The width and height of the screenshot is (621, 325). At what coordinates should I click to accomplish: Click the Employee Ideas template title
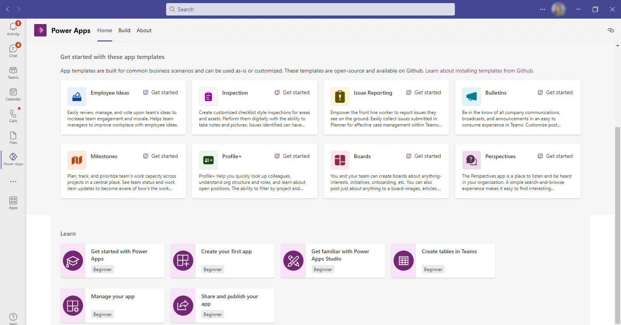[110, 93]
